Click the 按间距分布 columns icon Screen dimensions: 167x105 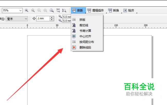click(x=74, y=42)
